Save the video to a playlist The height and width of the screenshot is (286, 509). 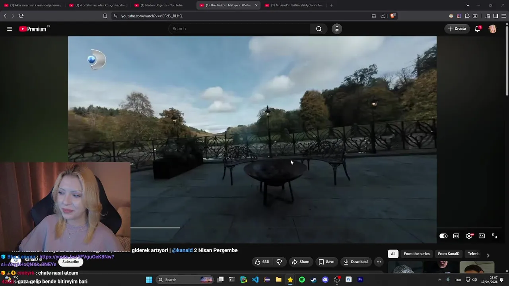(326, 262)
